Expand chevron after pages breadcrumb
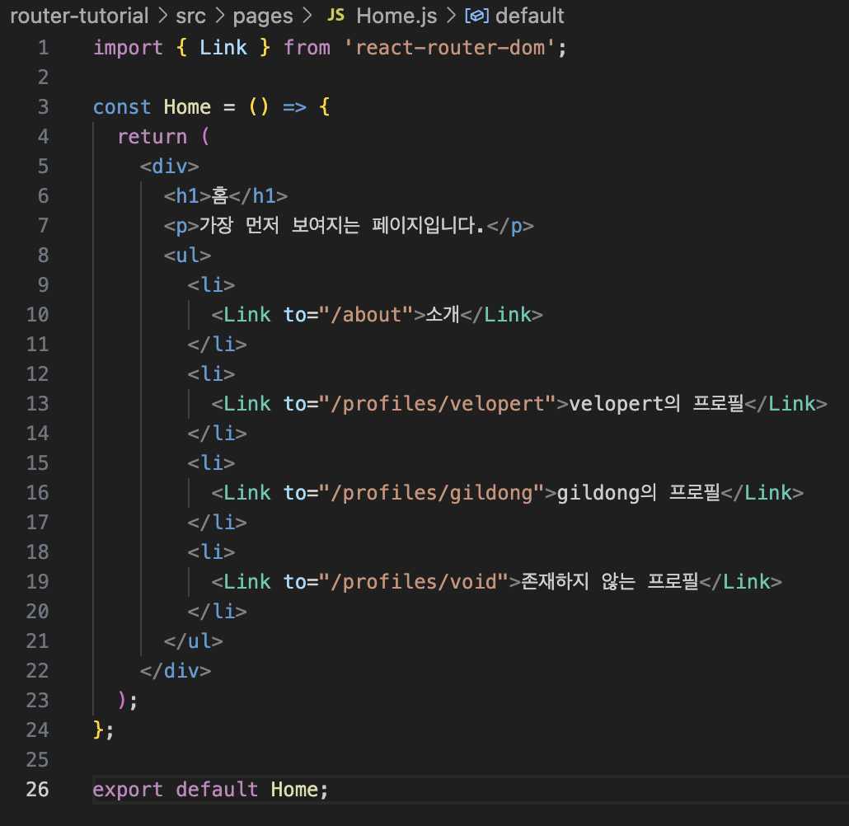The height and width of the screenshot is (826, 849). pyautogui.click(x=307, y=16)
